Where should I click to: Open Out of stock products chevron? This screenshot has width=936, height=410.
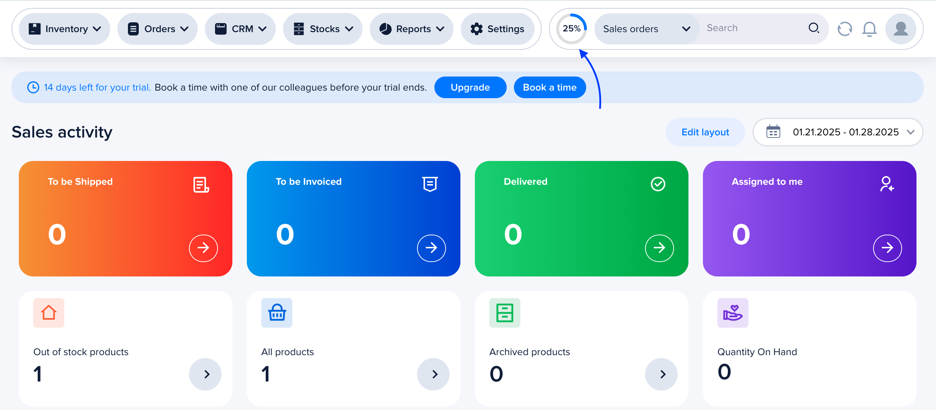click(x=205, y=374)
